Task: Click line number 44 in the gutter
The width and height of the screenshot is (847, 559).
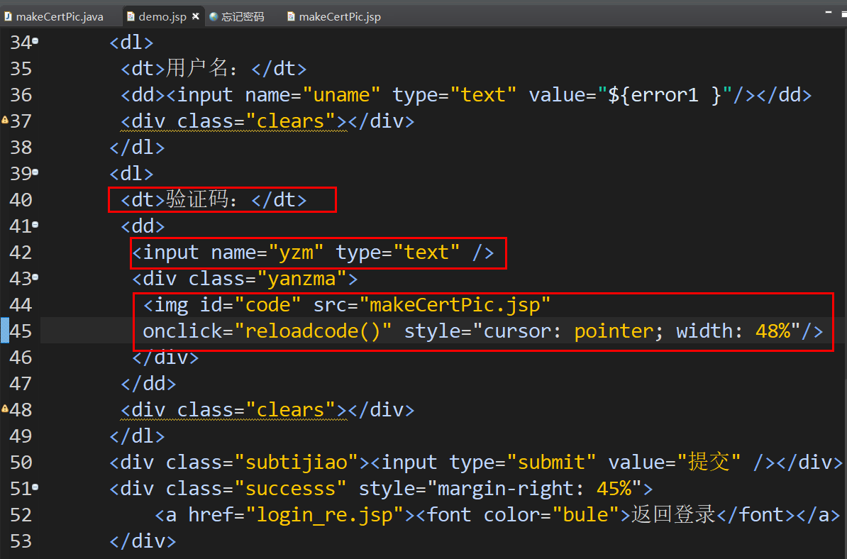Action: [x=21, y=304]
